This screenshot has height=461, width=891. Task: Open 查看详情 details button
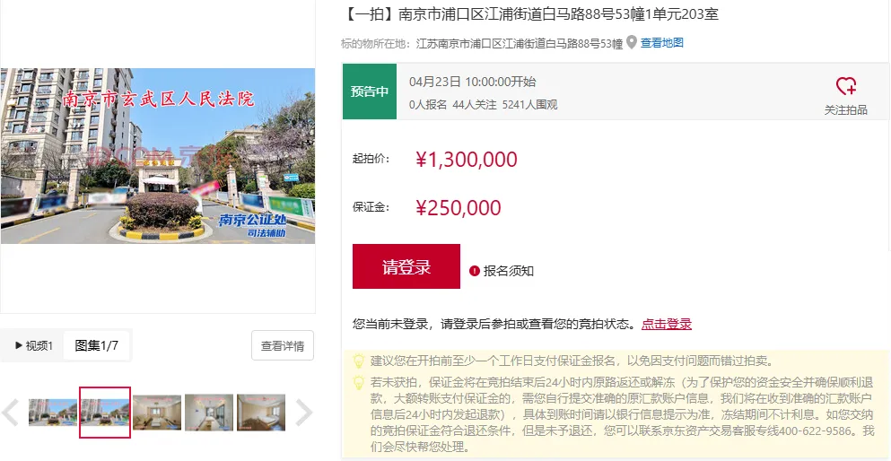(x=283, y=346)
